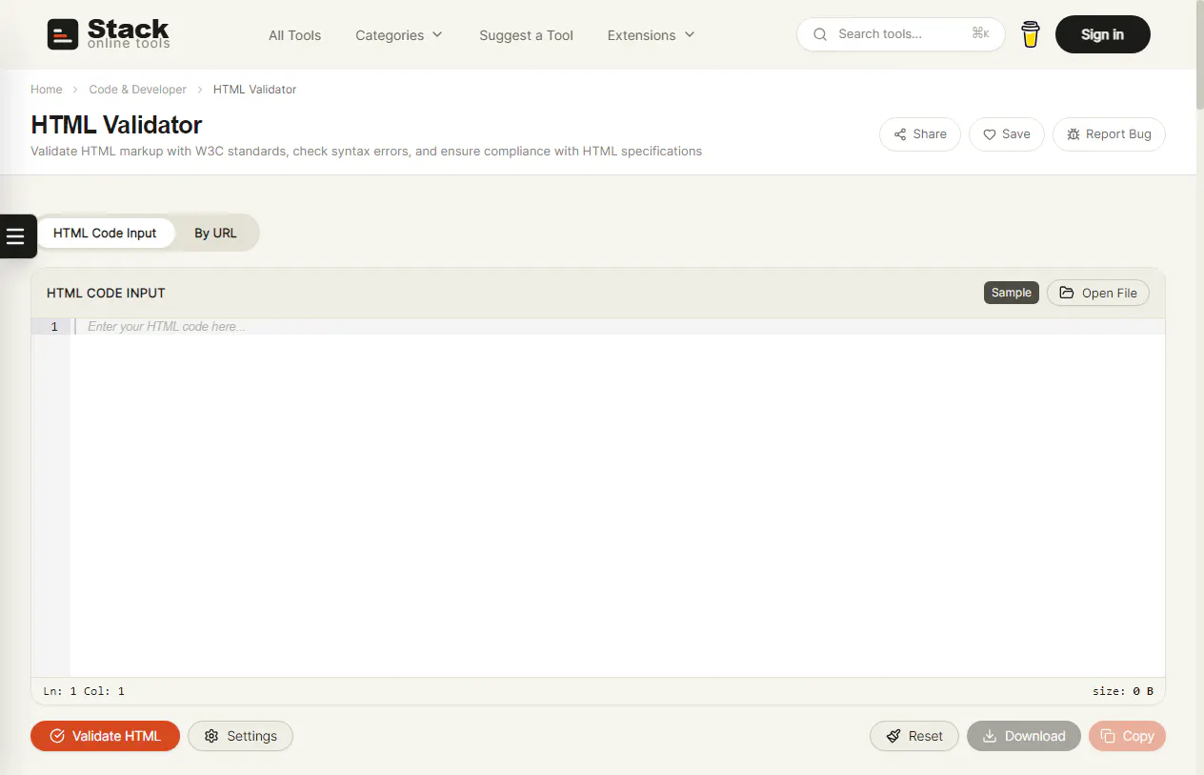Go to Home breadcrumb
The height and width of the screenshot is (775, 1204).
coord(47,90)
